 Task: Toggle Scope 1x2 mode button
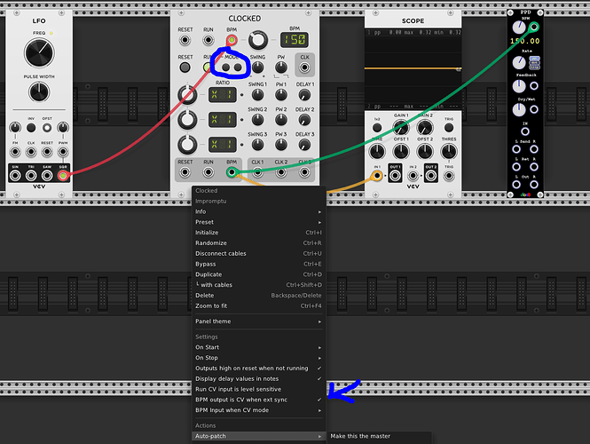click(377, 128)
